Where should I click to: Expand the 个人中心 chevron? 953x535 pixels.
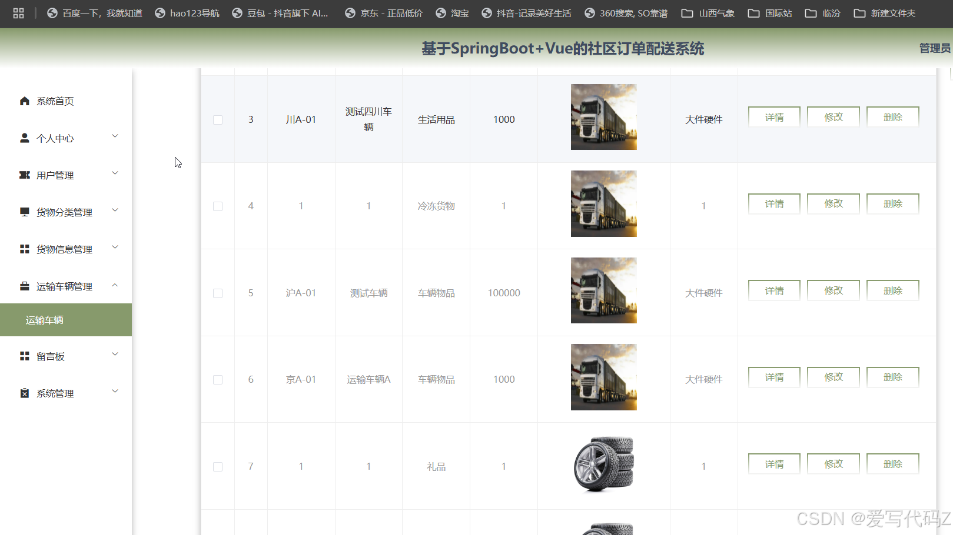click(115, 136)
